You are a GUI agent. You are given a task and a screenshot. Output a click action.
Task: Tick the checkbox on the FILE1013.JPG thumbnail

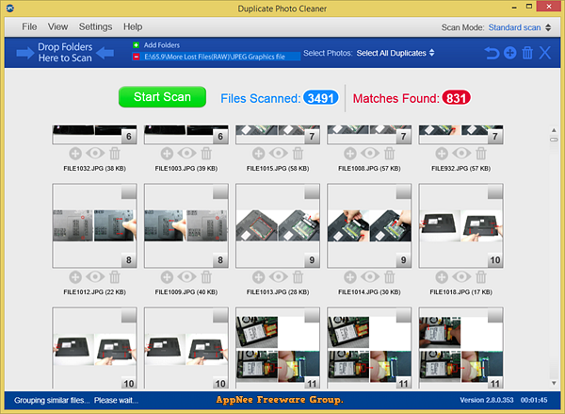coord(312,192)
